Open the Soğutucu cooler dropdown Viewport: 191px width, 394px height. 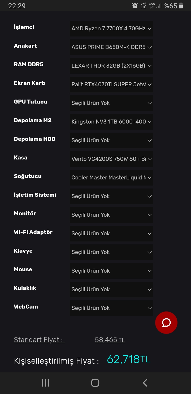[x=111, y=178]
